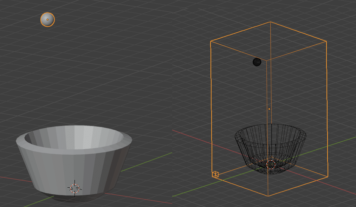
Task: Click the orange domain origin dot
Action: (x=269, y=109)
